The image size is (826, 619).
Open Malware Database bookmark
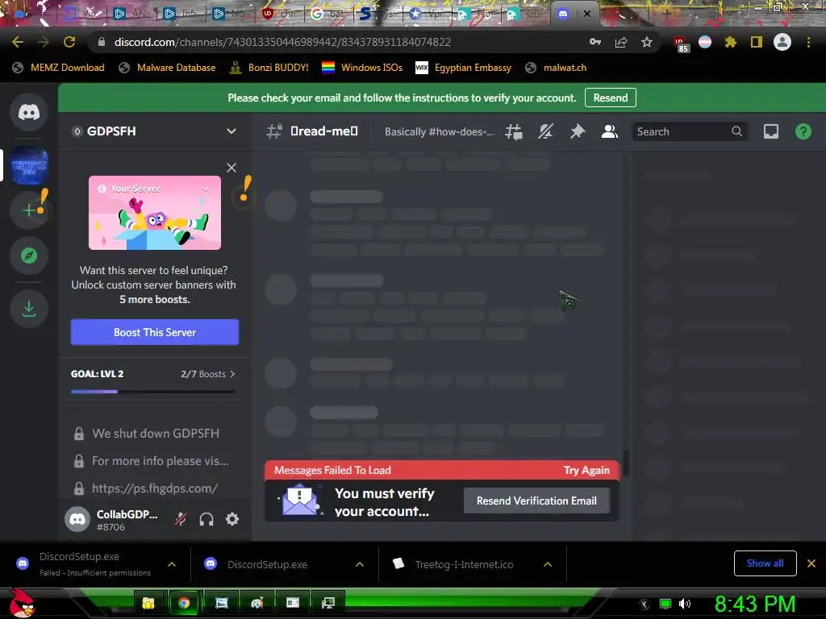(x=168, y=68)
